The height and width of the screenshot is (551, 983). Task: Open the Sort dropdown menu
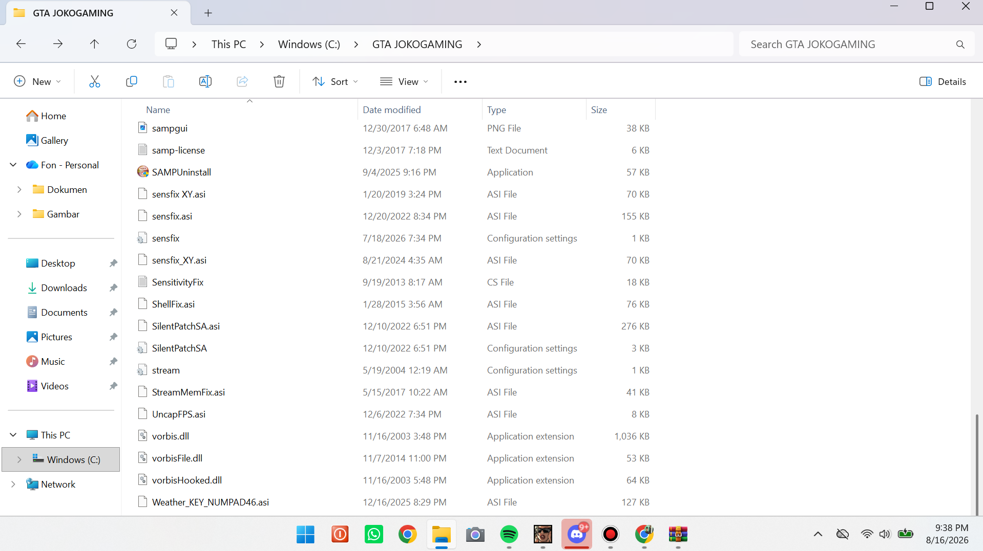pyautogui.click(x=335, y=81)
